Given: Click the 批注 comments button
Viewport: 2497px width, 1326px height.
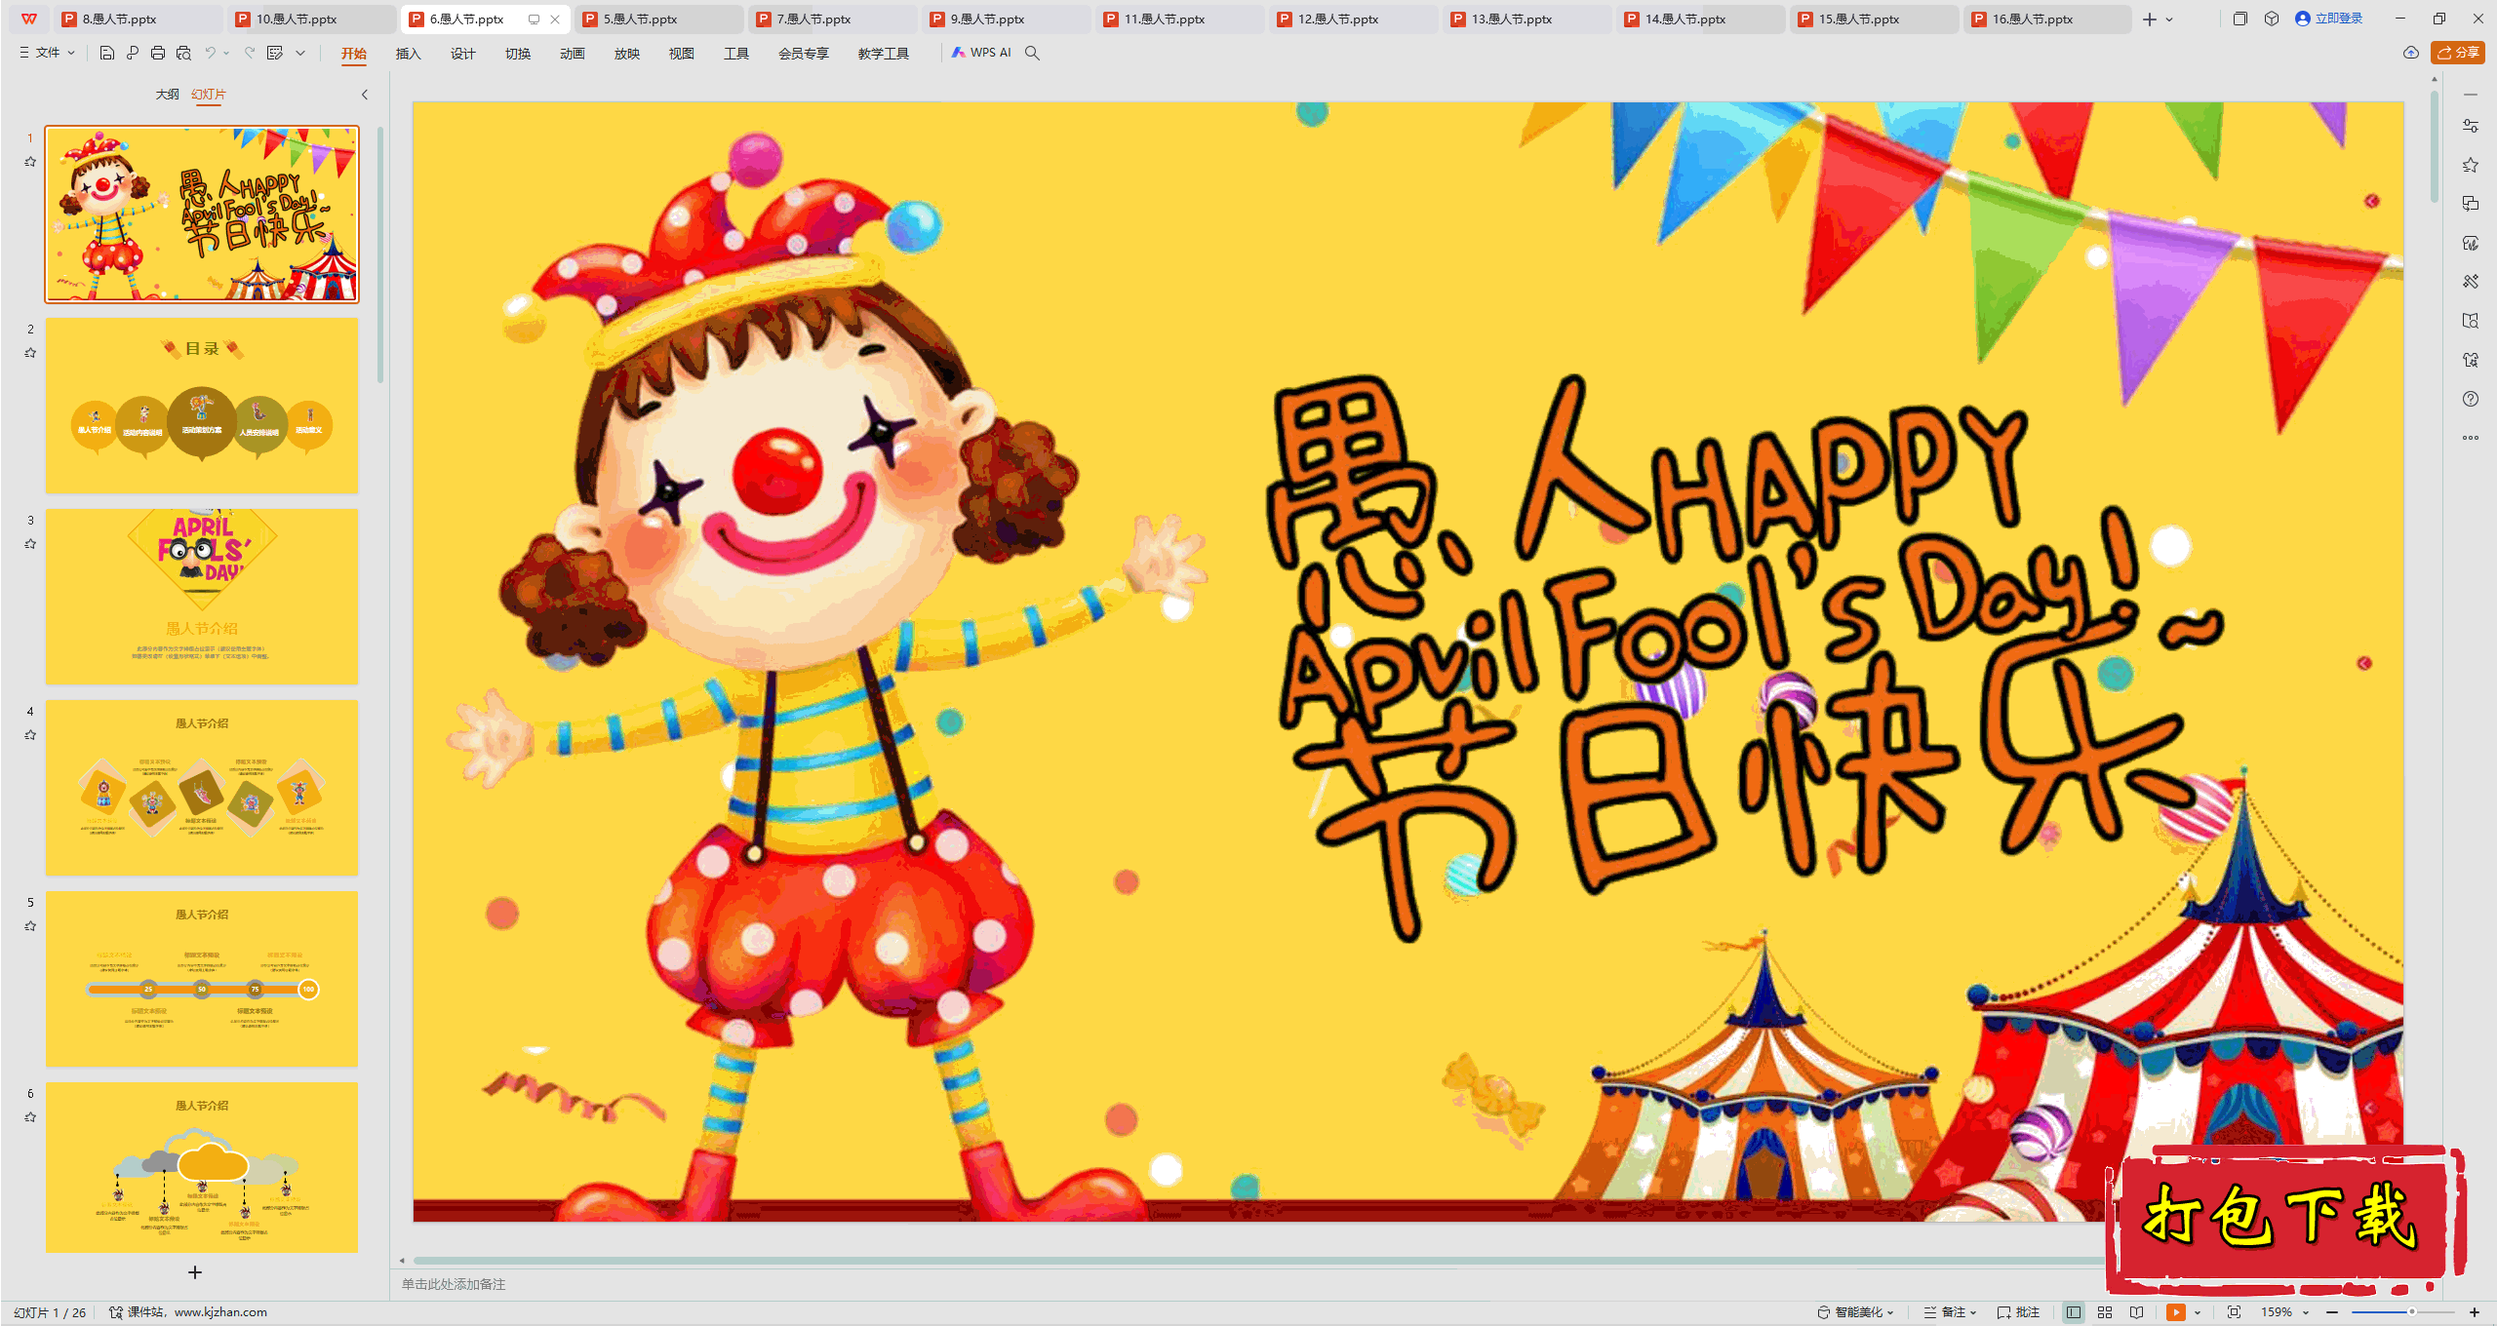Looking at the screenshot, I should 2019,1312.
